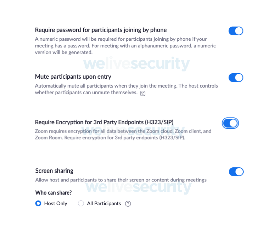Click the 'Screen sharing' heading
The width and height of the screenshot is (279, 235).
(x=54, y=171)
